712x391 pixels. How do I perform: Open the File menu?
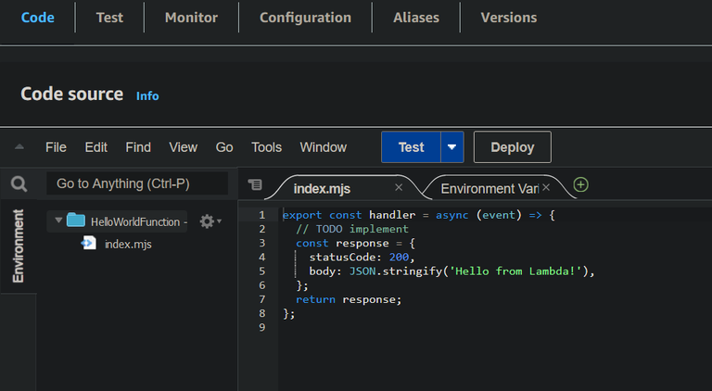coord(56,147)
